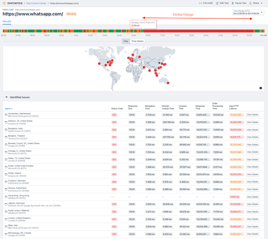Click the agent icon for Kuala Lumpur

(6, 212)
